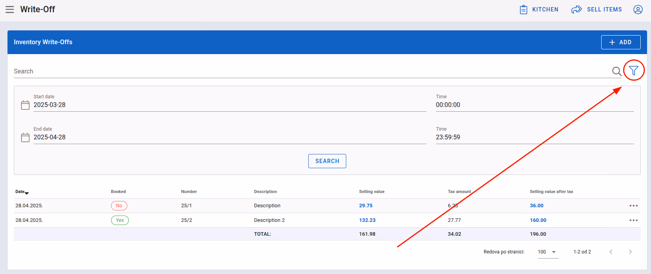Open three-dot menu for write-off 25/1
This screenshot has width=651, height=274.
pos(634,206)
